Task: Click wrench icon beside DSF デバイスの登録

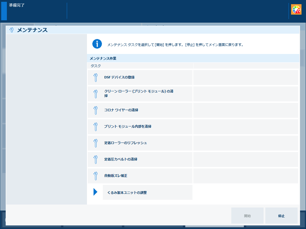Action: tap(95, 78)
